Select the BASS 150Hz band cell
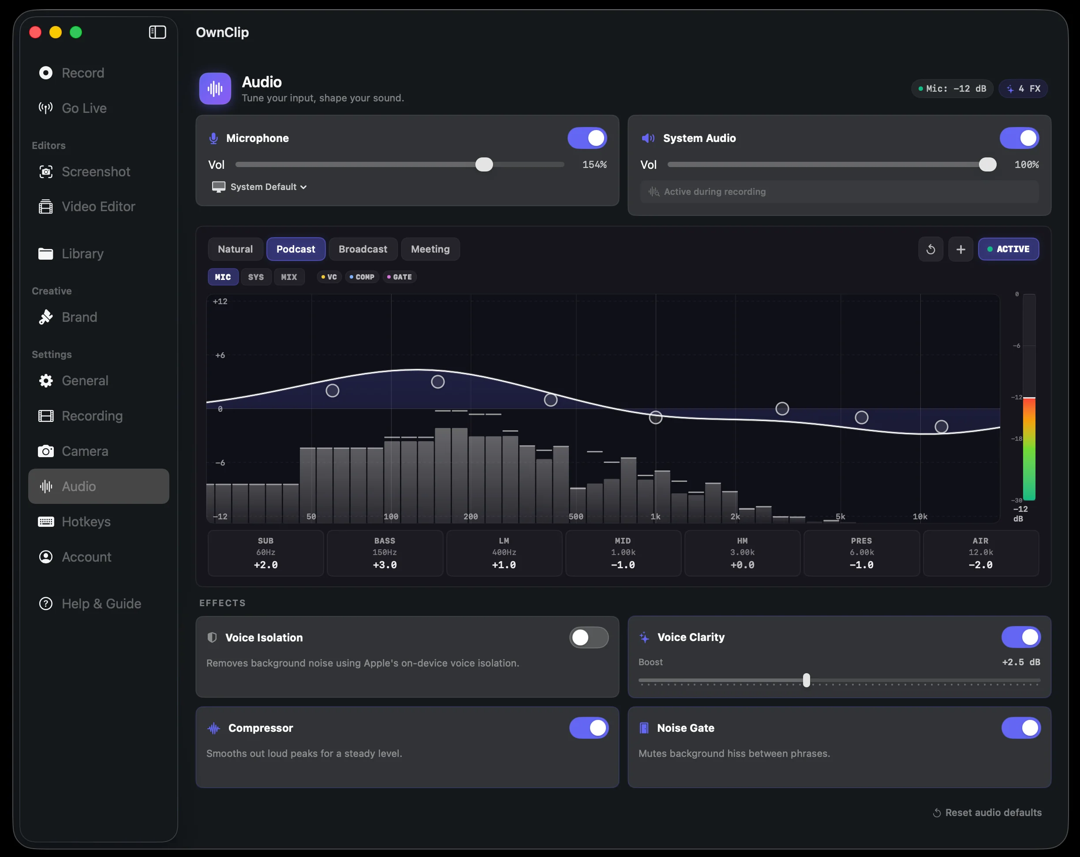Viewport: 1080px width, 857px height. tap(385, 553)
